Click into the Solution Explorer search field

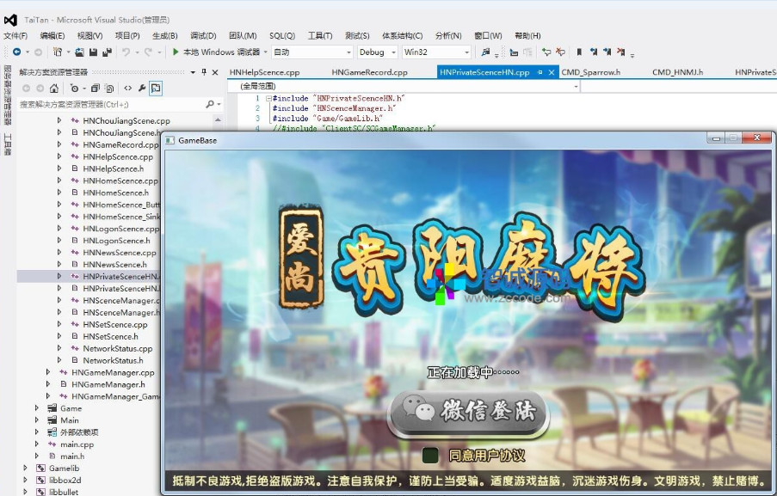point(112,104)
